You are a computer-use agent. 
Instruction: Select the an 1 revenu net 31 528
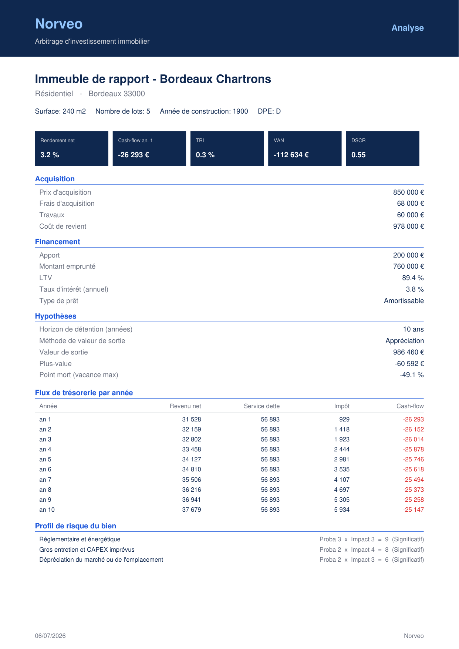[192, 420]
